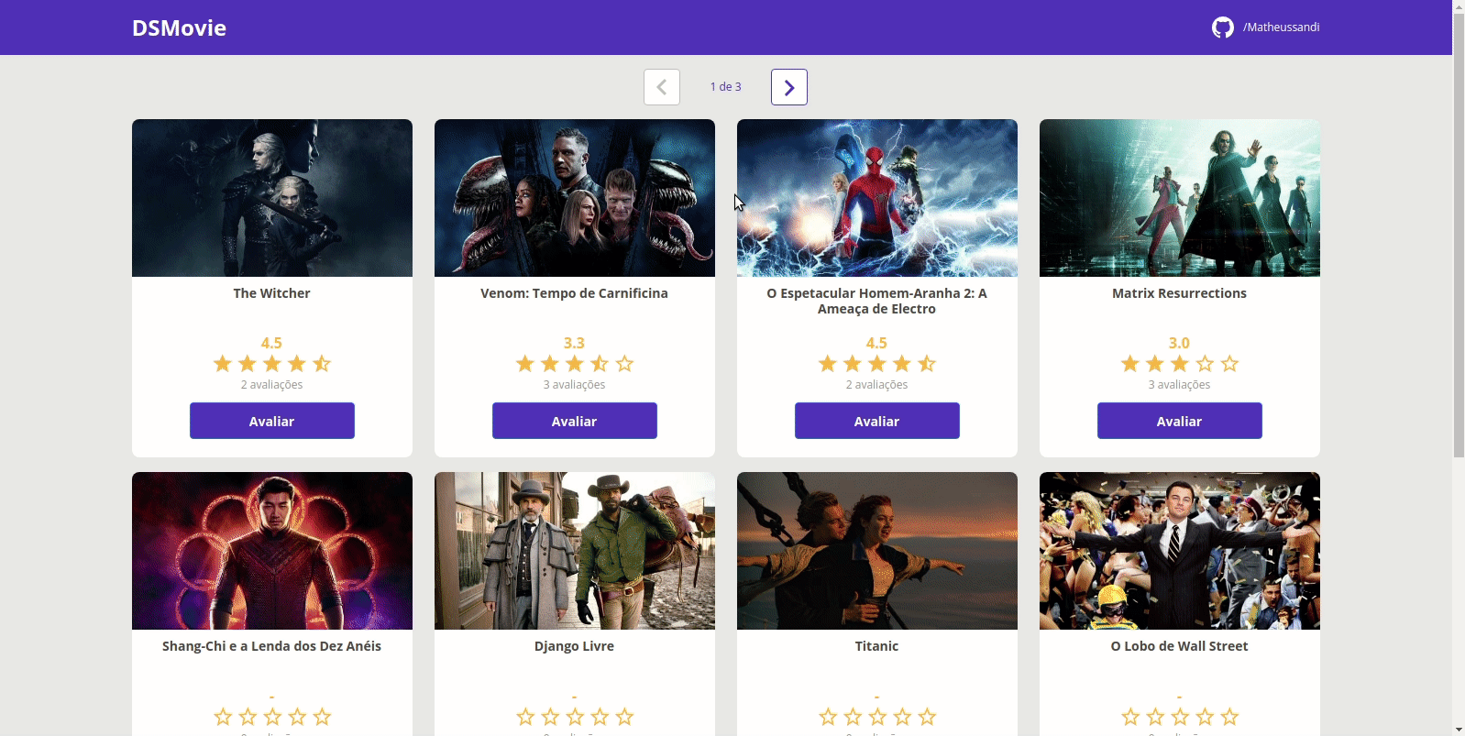The height and width of the screenshot is (736, 1465).
Task: Open Shang-Chi poster image
Action: point(272,551)
